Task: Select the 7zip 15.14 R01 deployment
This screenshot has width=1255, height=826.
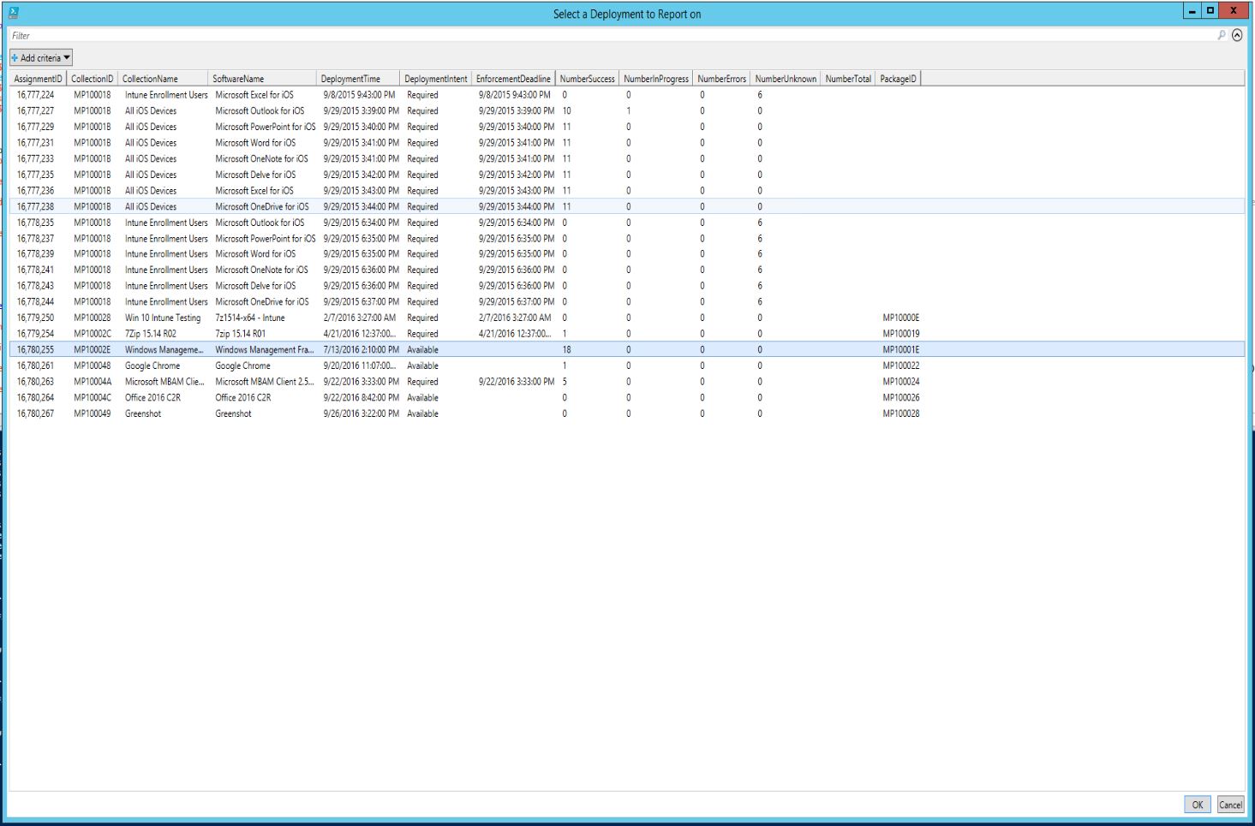Action: [x=626, y=334]
